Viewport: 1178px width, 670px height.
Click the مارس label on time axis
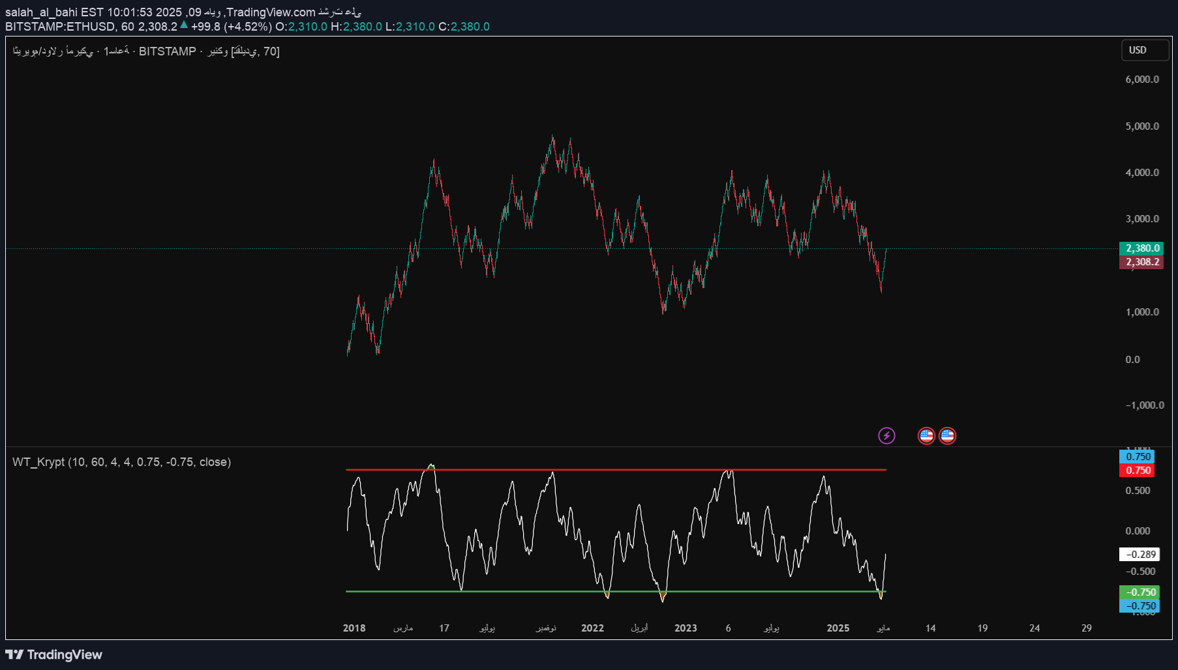403,628
